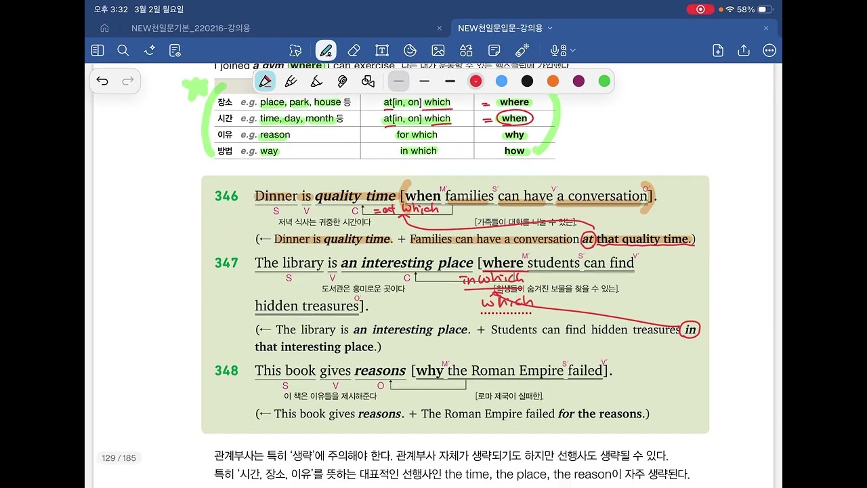
Task: Expand the NEW천일문입문 tab title chevron
Action: [550, 28]
